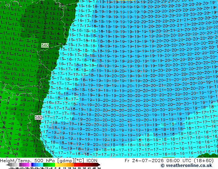Click the upper 560 contour label
The height and width of the screenshot is (169, 218).
45,45
